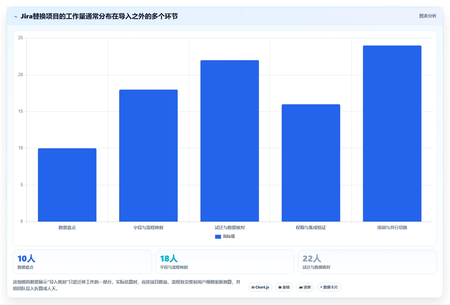Click the 数据盘点 caption under 10人

25,267
